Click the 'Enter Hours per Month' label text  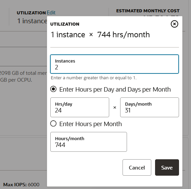(90, 124)
